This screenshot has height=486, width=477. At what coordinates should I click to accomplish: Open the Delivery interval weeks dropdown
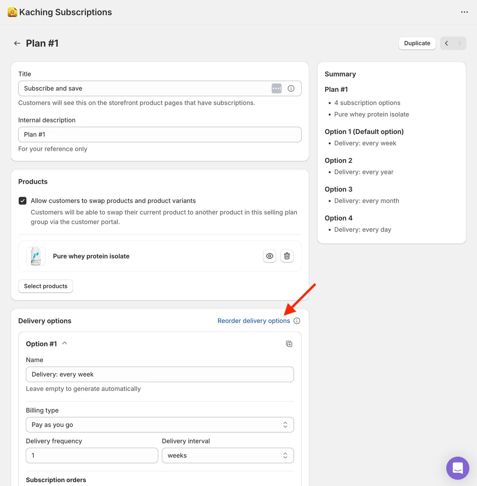[228, 455]
